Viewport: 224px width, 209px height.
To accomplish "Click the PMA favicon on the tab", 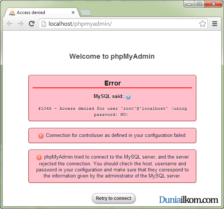I will [x=12, y=12].
